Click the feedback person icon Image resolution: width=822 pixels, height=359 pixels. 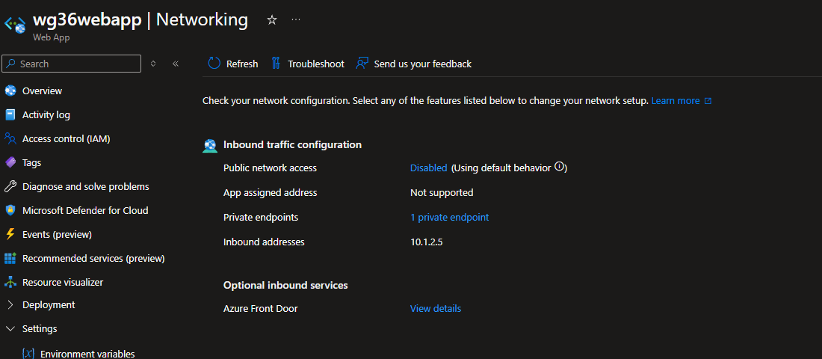(x=362, y=64)
